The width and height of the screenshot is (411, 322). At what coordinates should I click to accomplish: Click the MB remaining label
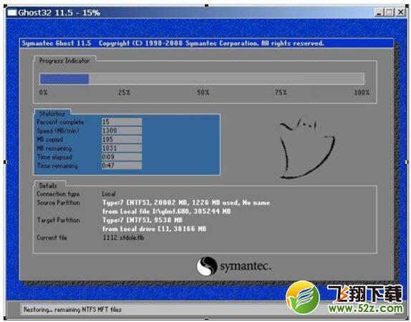54,148
